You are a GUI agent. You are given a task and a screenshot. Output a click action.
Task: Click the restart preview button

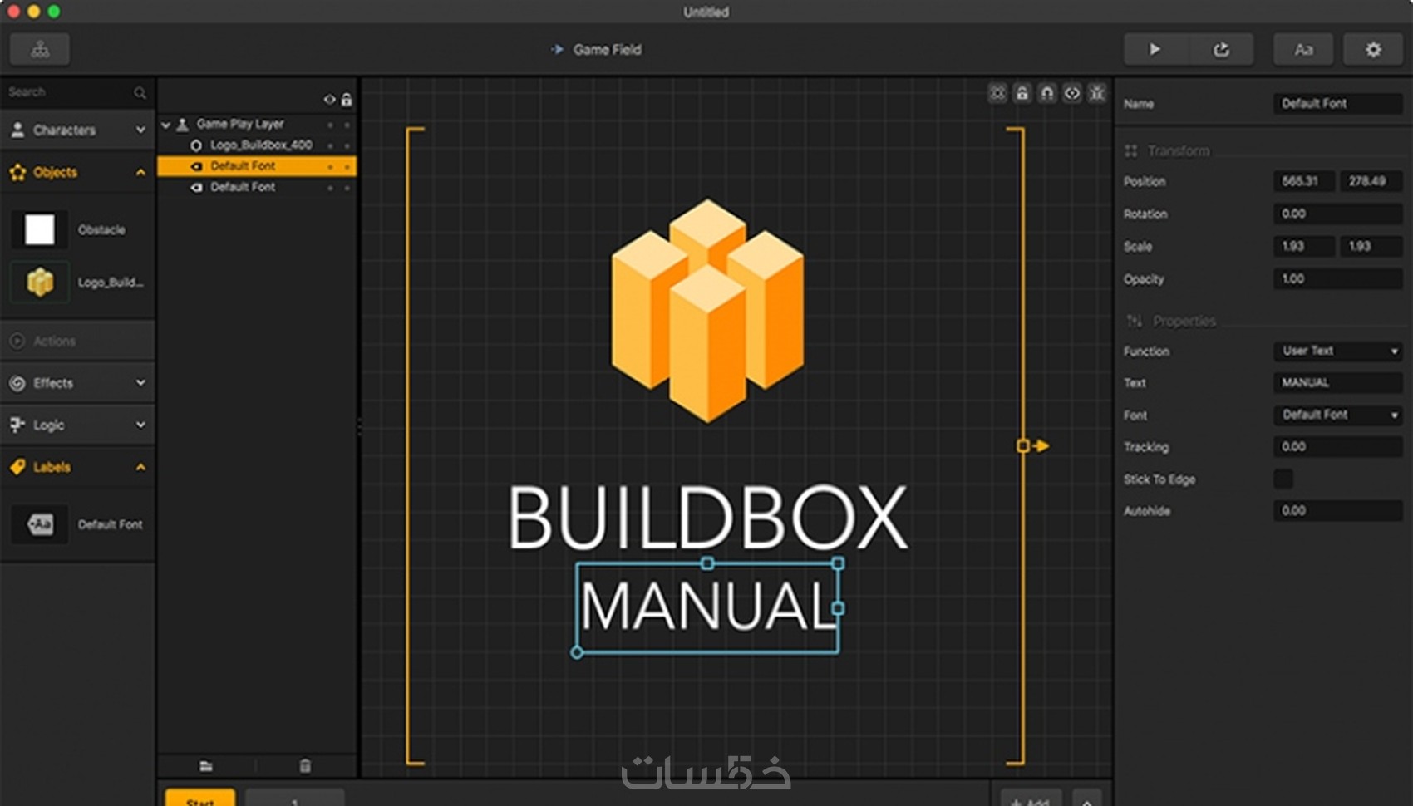tap(1221, 50)
